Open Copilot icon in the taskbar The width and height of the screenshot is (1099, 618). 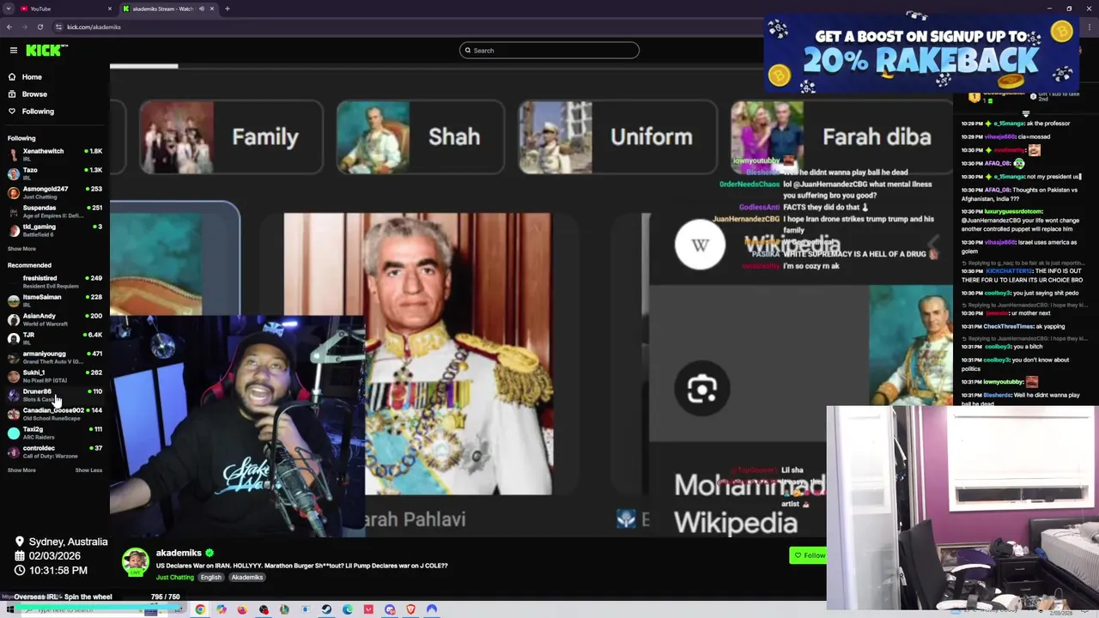[x=222, y=609]
